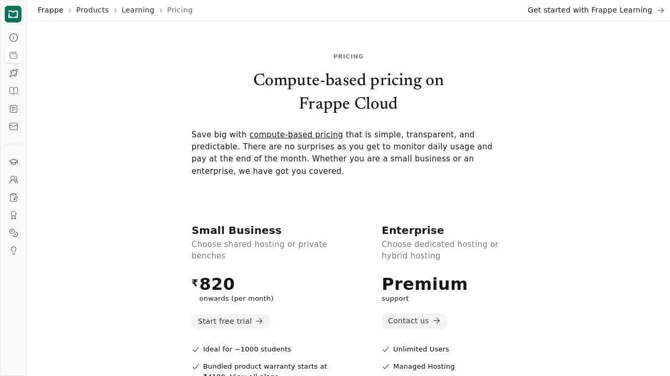This screenshot has height=376, width=670.
Task: Open the documentation book icon
Action: (13, 91)
